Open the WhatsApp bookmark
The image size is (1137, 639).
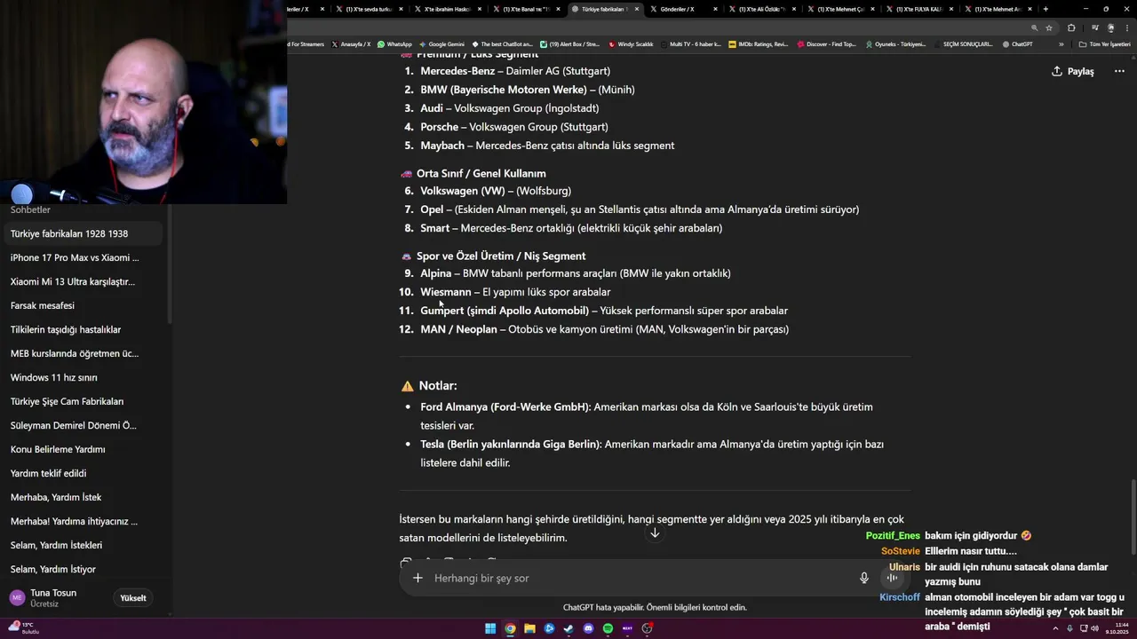pos(394,43)
